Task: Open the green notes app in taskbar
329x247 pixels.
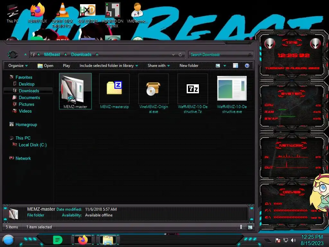Action: 58,240
